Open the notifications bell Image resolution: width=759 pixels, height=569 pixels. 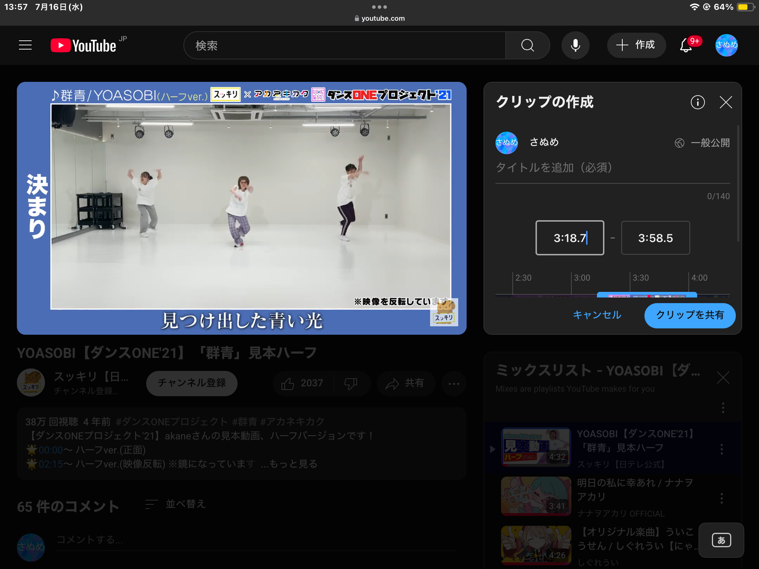[x=686, y=45]
